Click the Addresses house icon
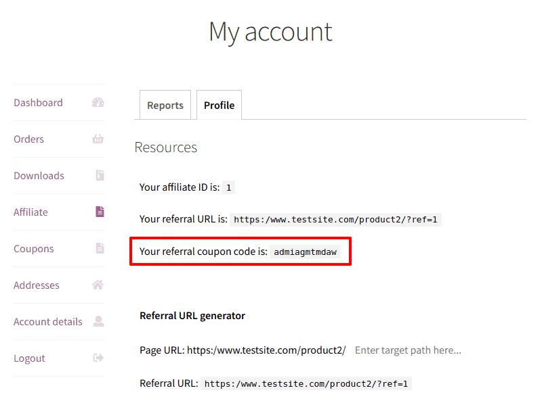 pyautogui.click(x=98, y=285)
